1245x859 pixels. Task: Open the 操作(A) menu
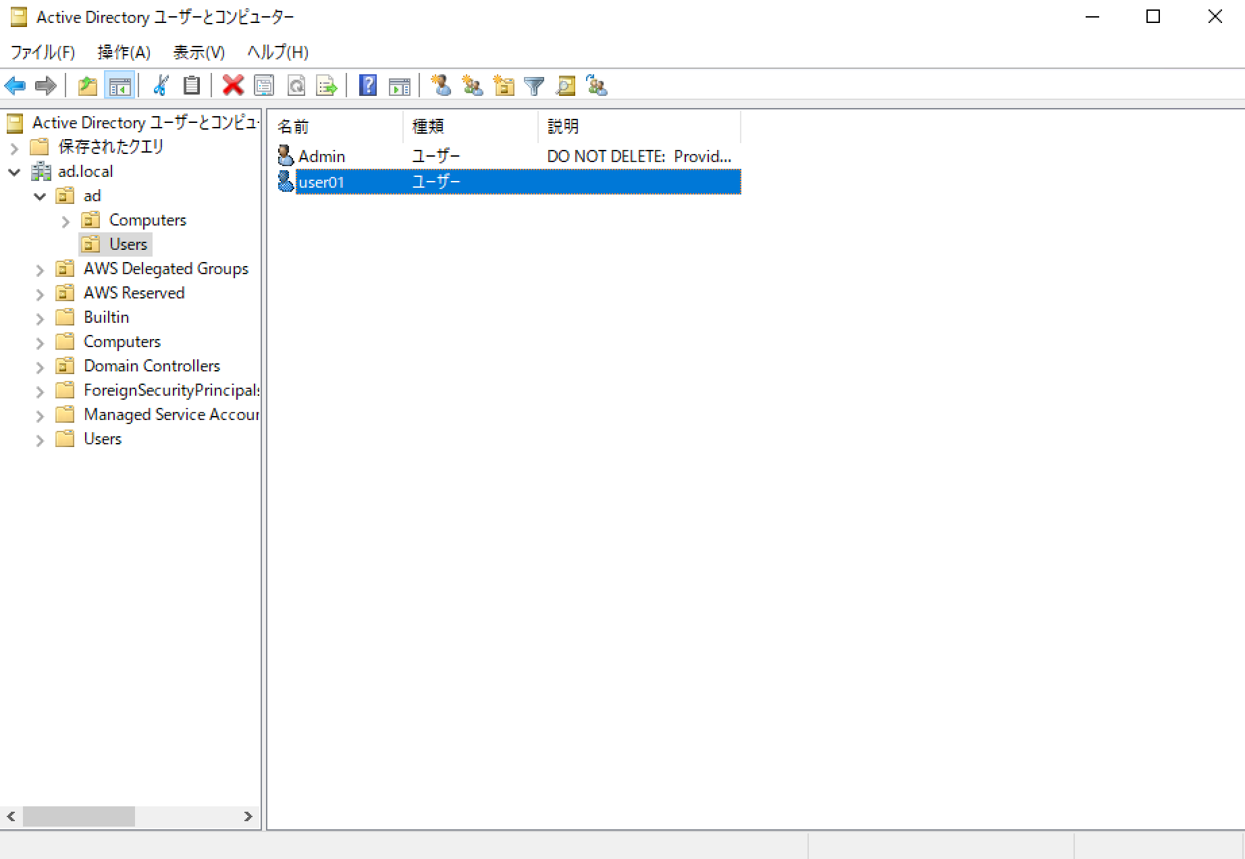pyautogui.click(x=124, y=53)
